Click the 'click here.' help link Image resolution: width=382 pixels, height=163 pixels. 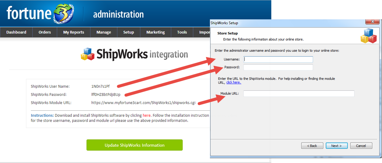click(234, 82)
